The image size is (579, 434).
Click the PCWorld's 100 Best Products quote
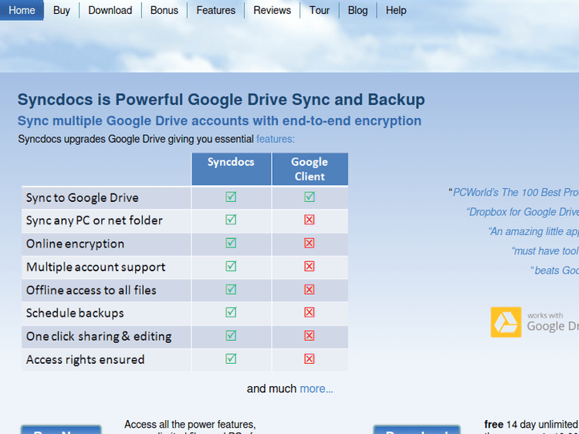point(514,193)
